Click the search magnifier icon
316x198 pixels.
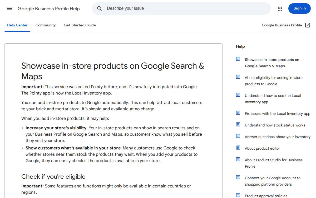coord(99,8)
